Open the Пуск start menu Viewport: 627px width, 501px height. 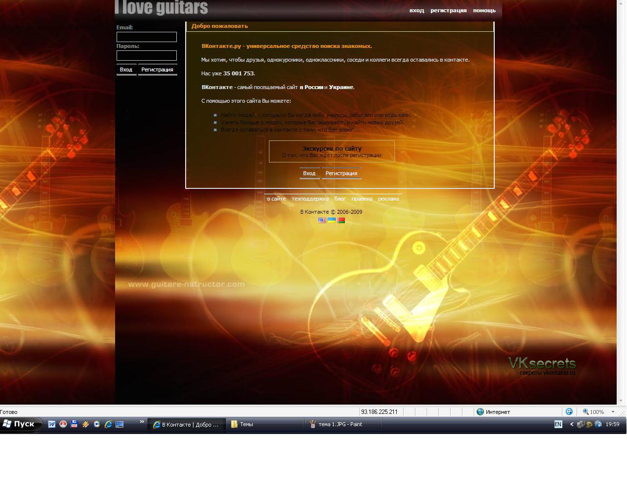[21, 424]
